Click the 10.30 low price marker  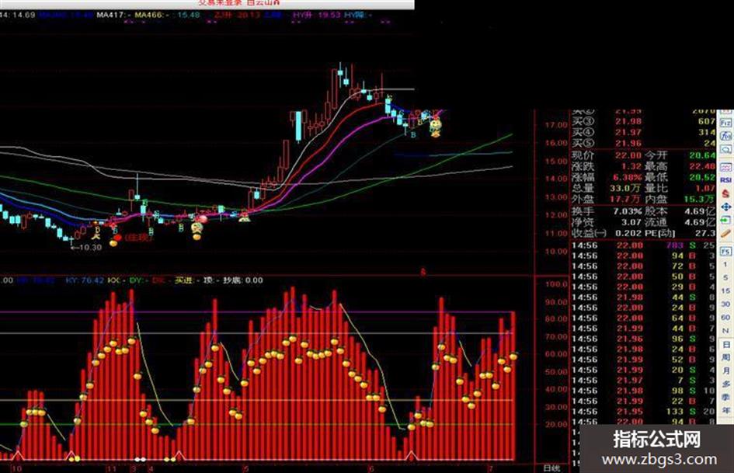[86, 247]
